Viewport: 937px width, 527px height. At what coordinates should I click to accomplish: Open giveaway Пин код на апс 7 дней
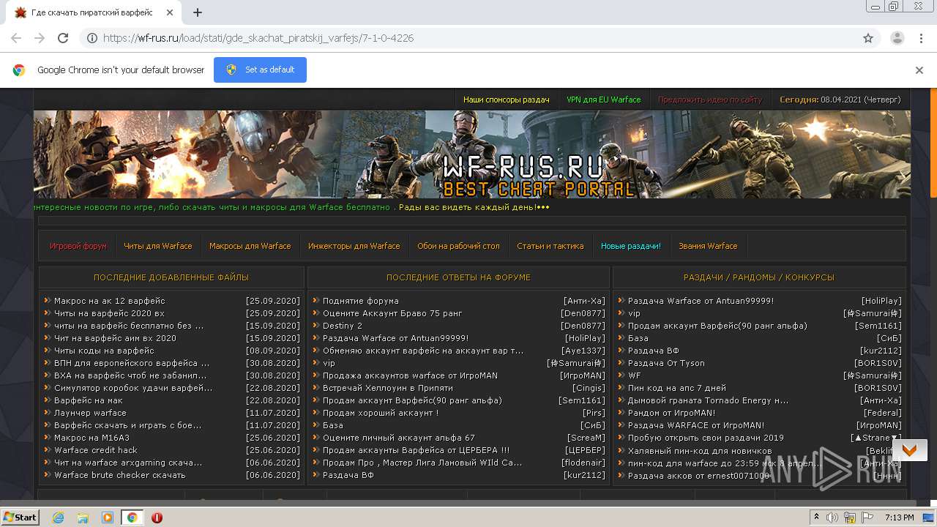[677, 388]
